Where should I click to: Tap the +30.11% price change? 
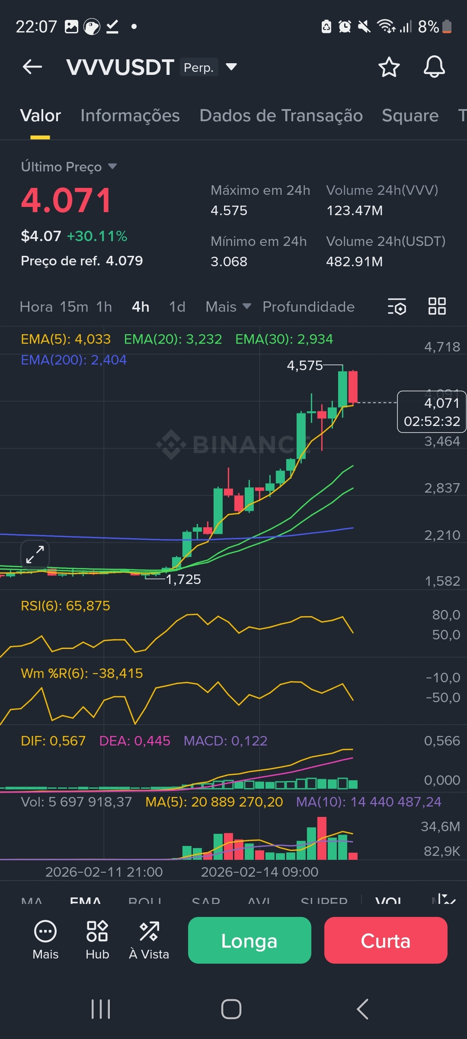pyautogui.click(x=97, y=236)
